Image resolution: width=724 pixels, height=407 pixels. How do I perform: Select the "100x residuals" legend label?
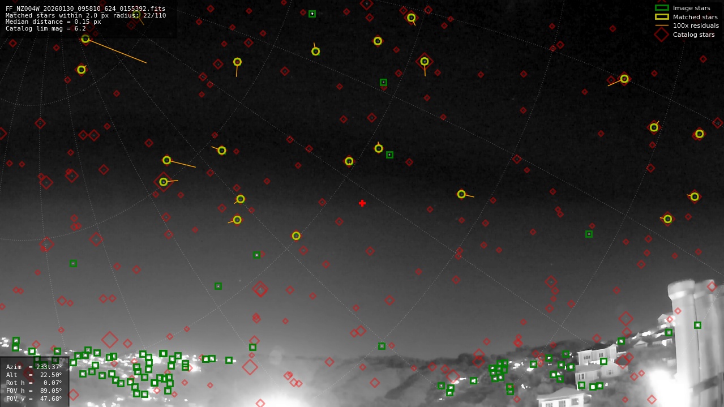[x=696, y=25]
